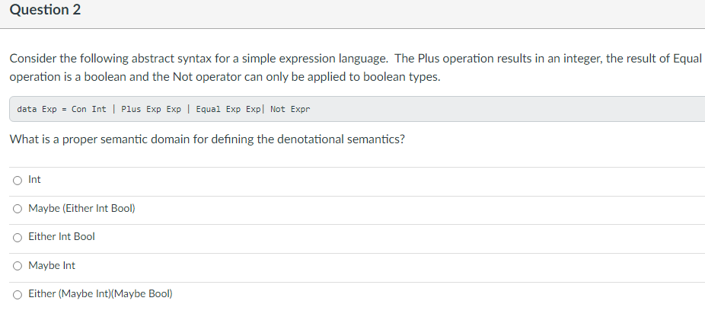Click the "operation is a boolean" text line

point(225,77)
